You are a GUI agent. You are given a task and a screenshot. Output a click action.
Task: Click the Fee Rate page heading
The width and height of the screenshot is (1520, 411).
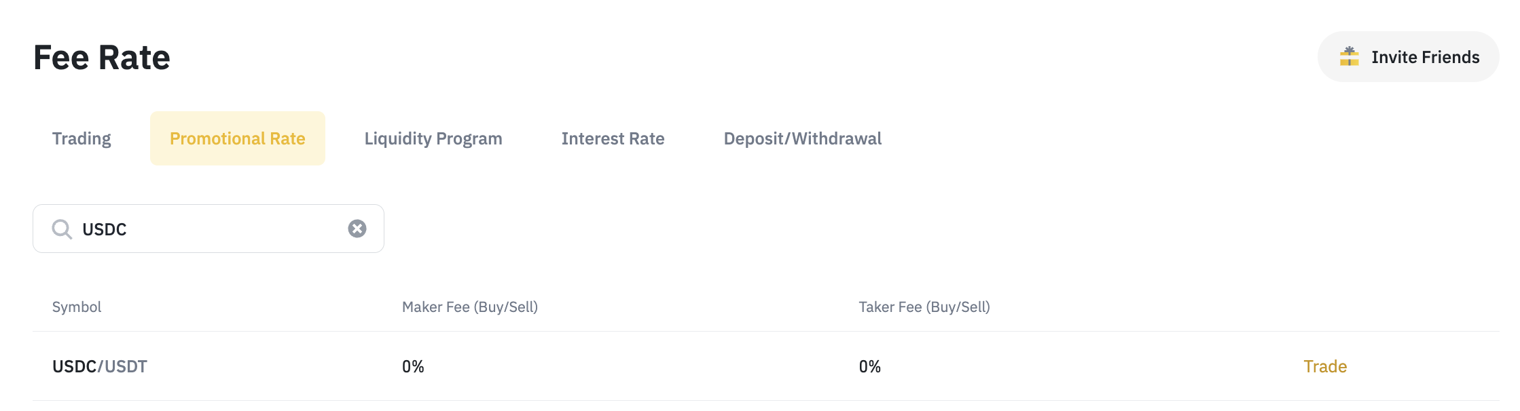point(102,58)
